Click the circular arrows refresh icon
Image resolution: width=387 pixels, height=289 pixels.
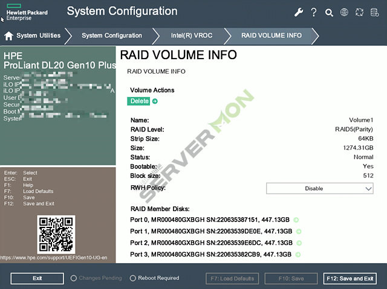(x=359, y=12)
